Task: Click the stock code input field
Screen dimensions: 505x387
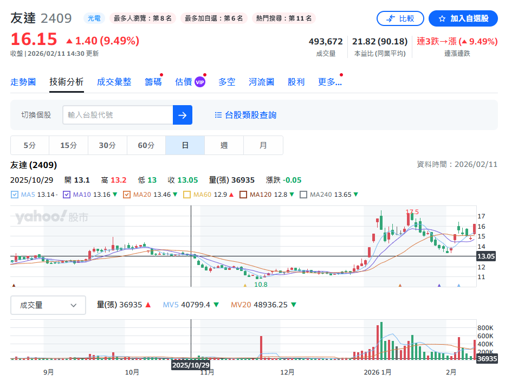Action: [x=118, y=115]
